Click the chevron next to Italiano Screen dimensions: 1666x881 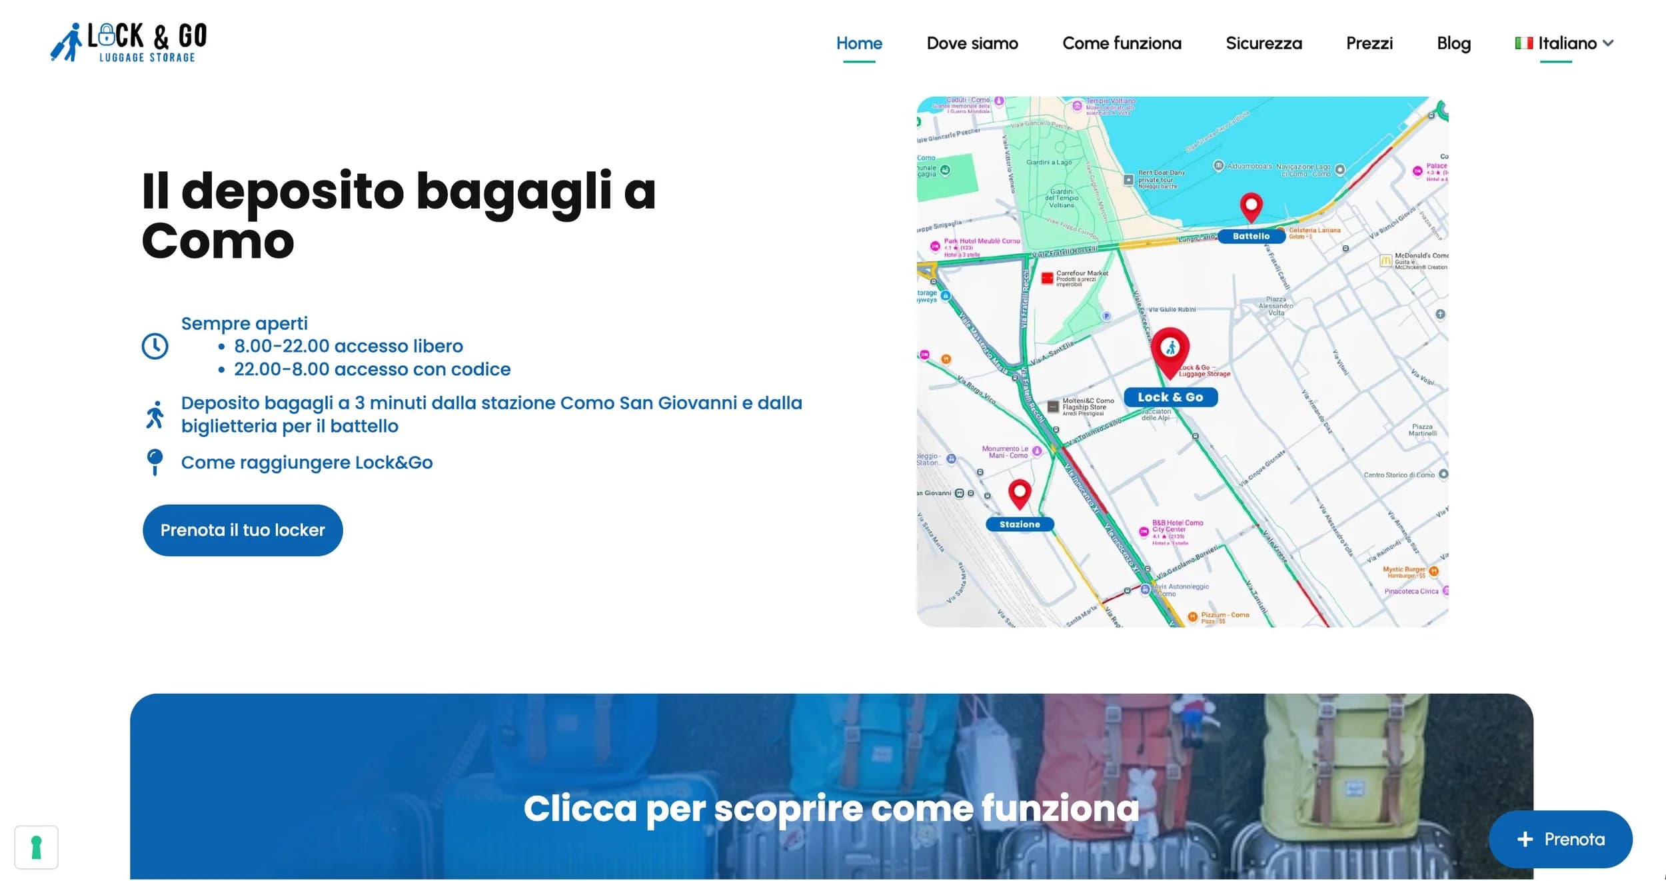pyautogui.click(x=1608, y=43)
